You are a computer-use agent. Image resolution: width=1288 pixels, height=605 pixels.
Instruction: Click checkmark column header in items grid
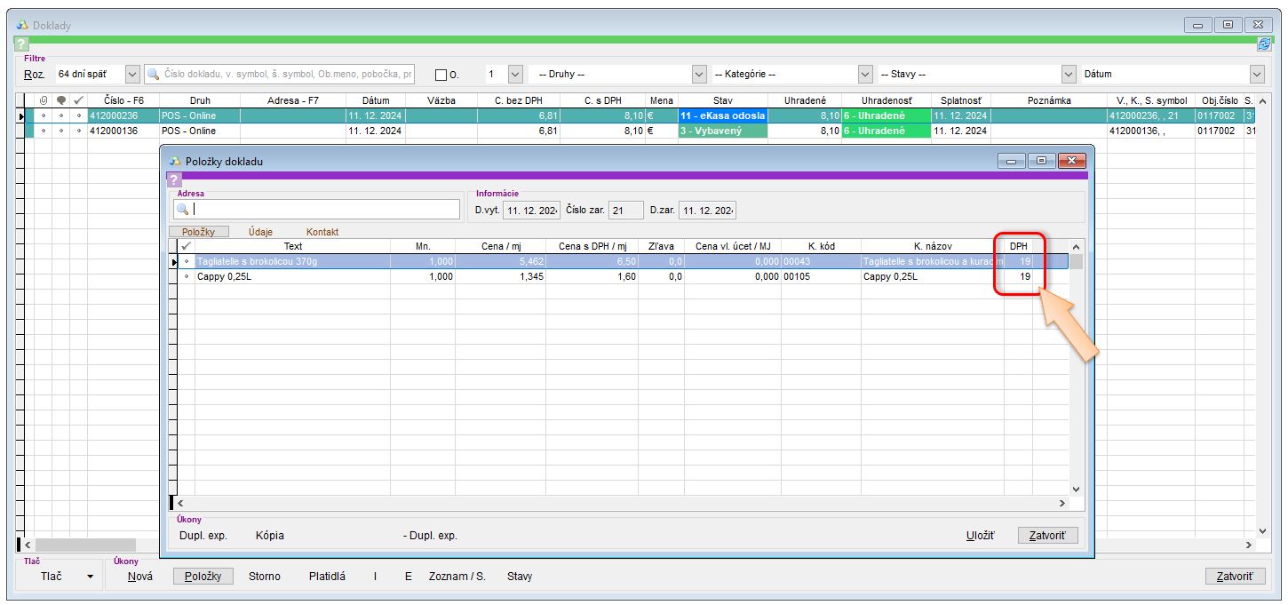pos(186,246)
